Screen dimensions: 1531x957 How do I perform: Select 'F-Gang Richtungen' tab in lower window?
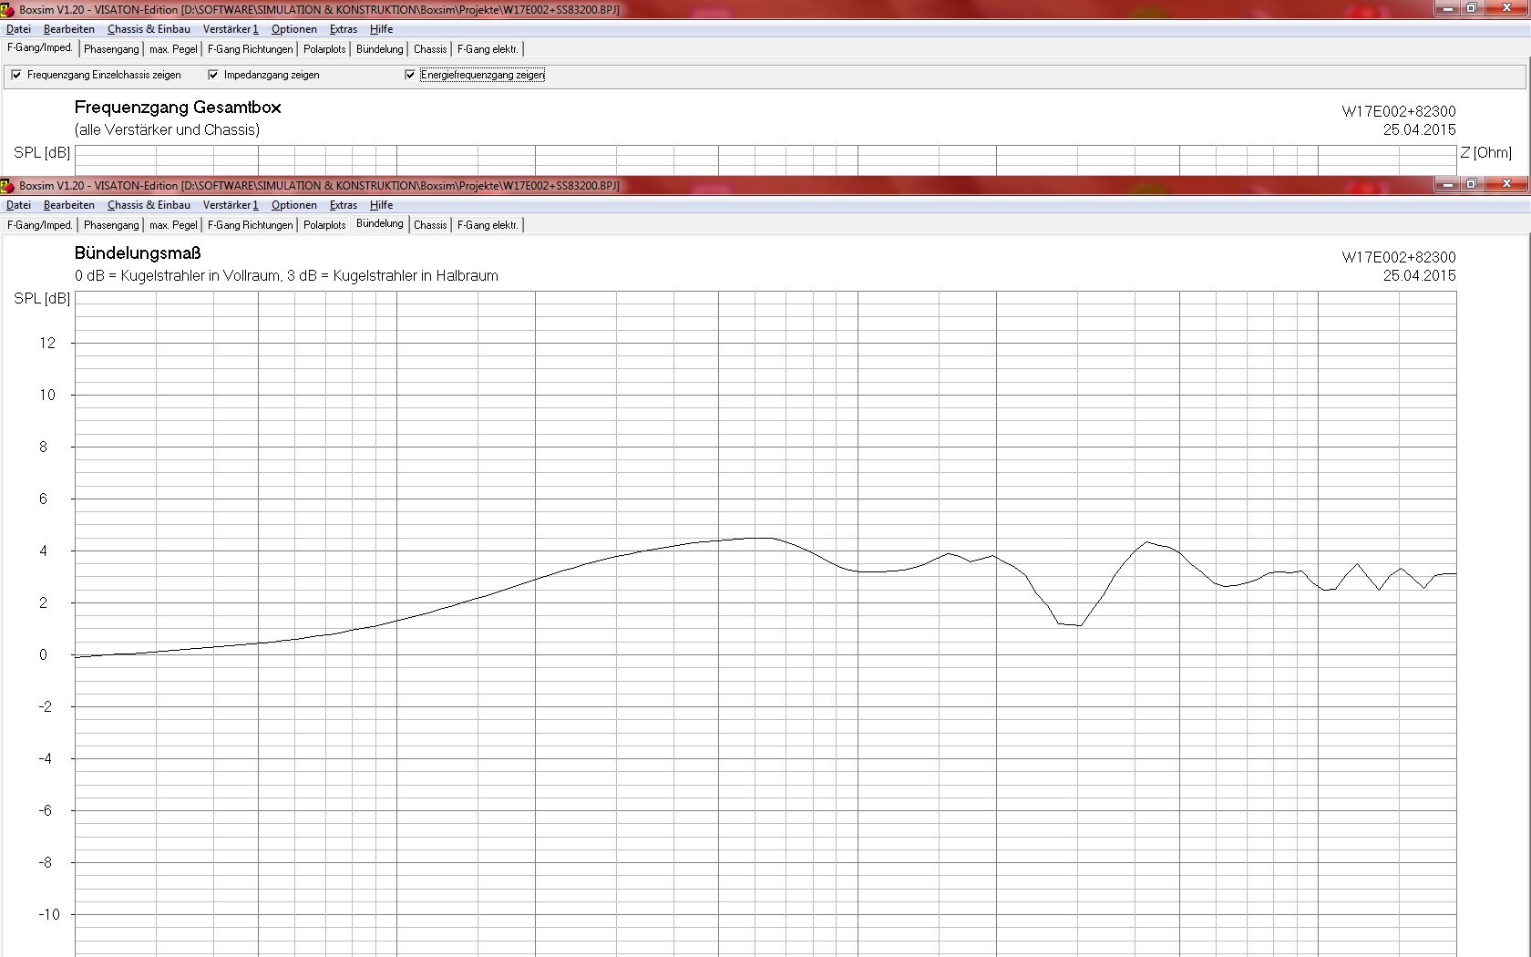tap(250, 225)
